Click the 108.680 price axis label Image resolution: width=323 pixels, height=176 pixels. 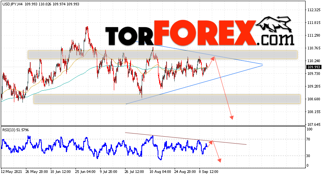tap(314, 99)
